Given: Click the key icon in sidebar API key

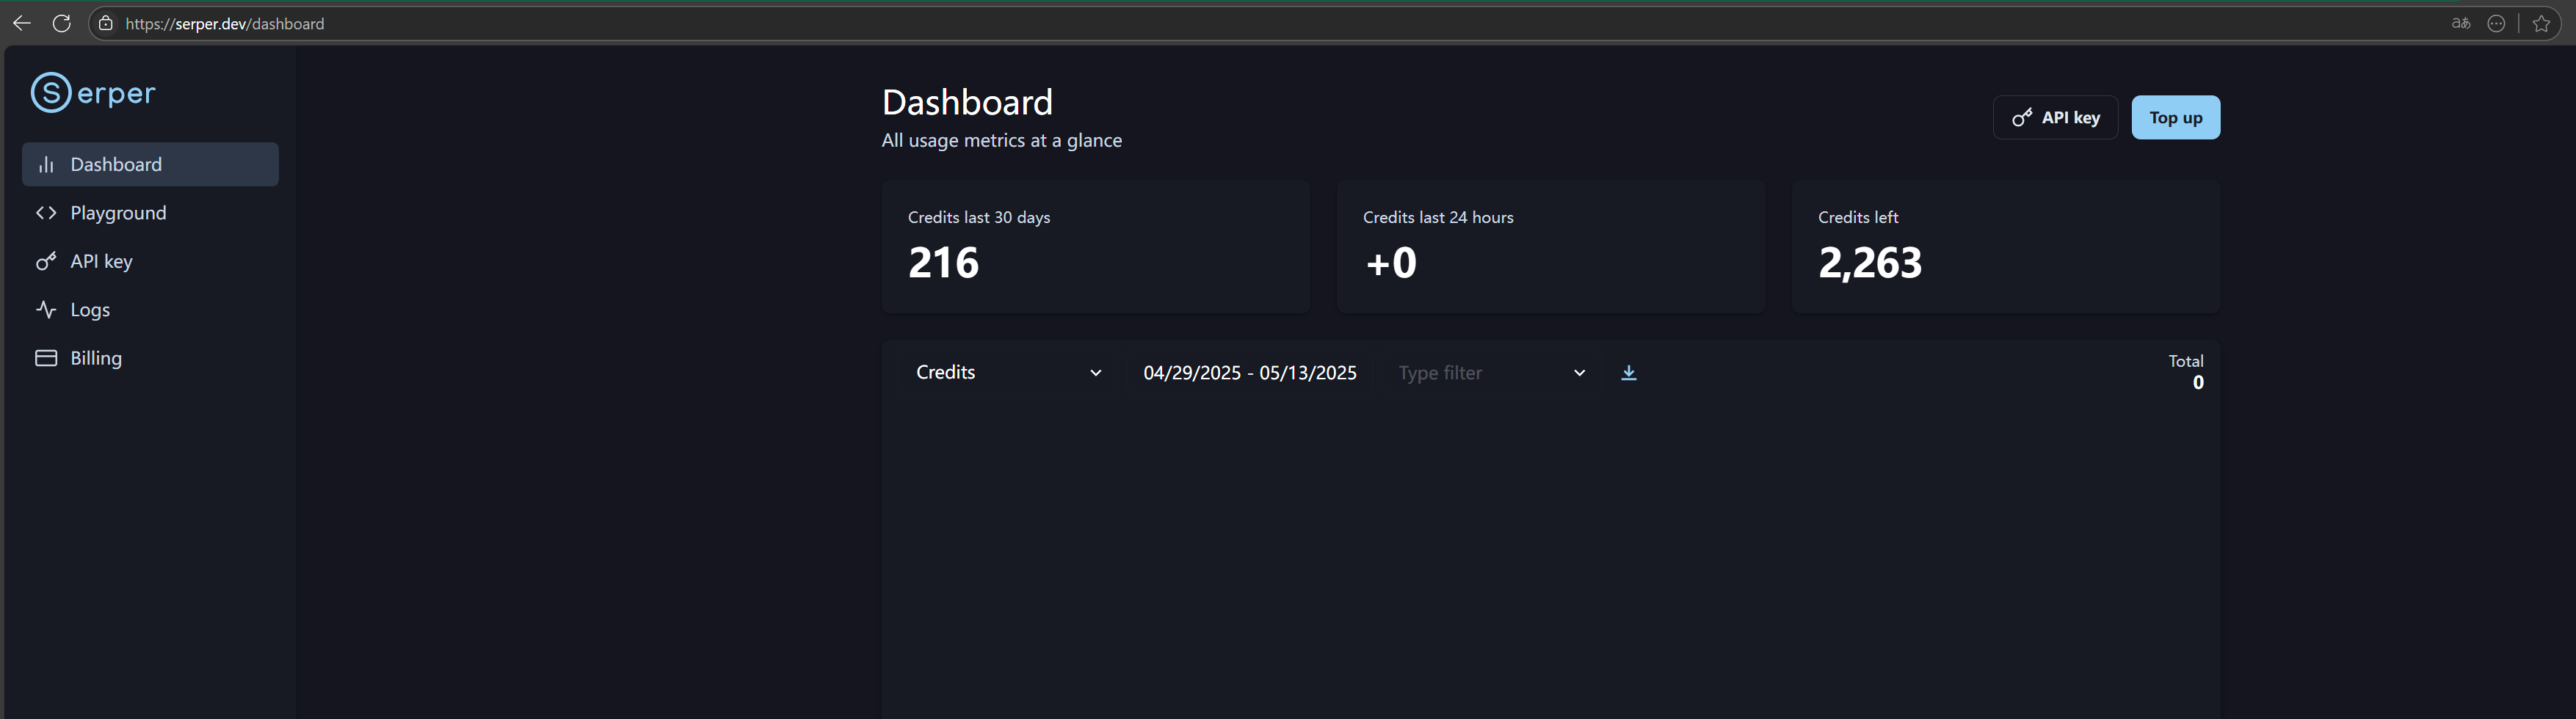Looking at the screenshot, I should pyautogui.click(x=46, y=261).
